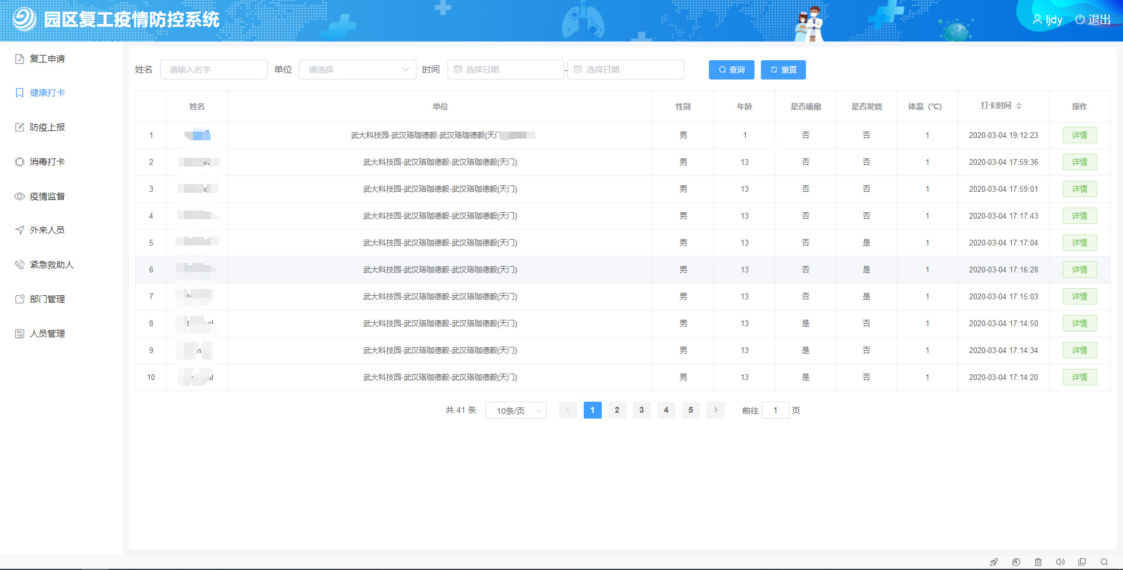Image resolution: width=1123 pixels, height=570 pixels.
Task: Navigate to 部门管理 menu item
Action: point(19,299)
